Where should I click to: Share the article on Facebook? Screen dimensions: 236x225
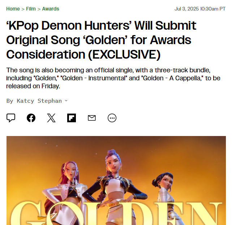(31, 118)
